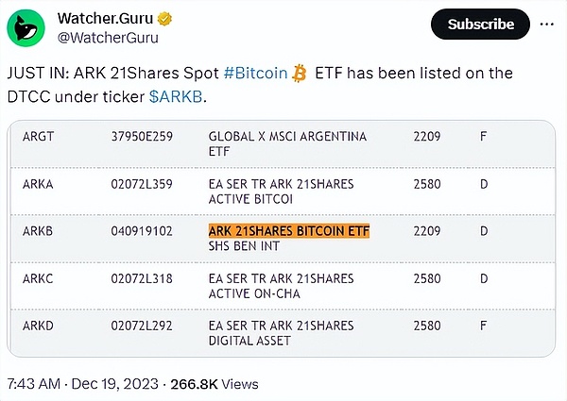Image resolution: width=567 pixels, height=401 pixels.
Task: Click the gold verified badge icon
Action: coord(166,19)
